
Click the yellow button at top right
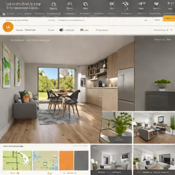point(169,18)
